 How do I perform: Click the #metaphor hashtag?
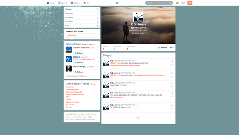coord(119,97)
